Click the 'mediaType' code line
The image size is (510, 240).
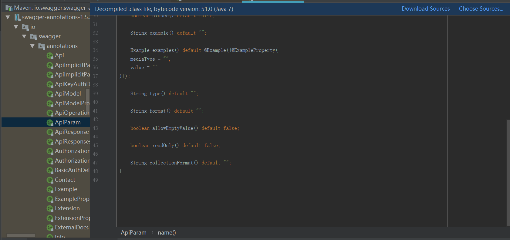(150, 59)
